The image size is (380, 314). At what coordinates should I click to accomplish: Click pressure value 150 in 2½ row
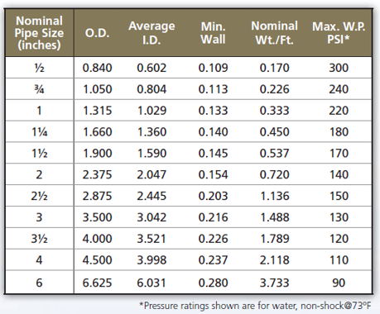click(x=339, y=196)
